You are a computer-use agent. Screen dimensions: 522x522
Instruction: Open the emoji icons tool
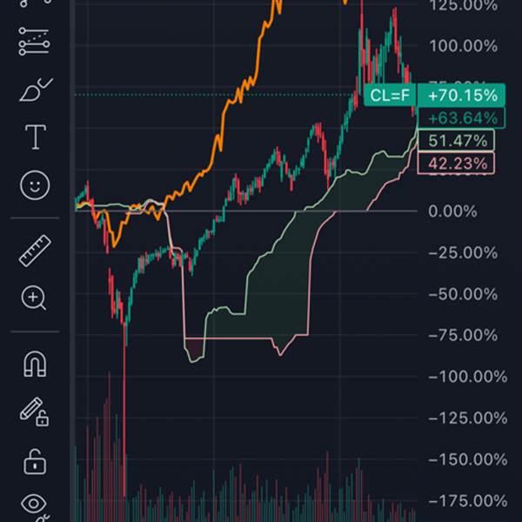[34, 184]
